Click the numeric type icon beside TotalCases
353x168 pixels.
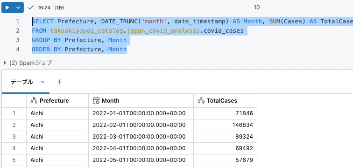[201, 100]
